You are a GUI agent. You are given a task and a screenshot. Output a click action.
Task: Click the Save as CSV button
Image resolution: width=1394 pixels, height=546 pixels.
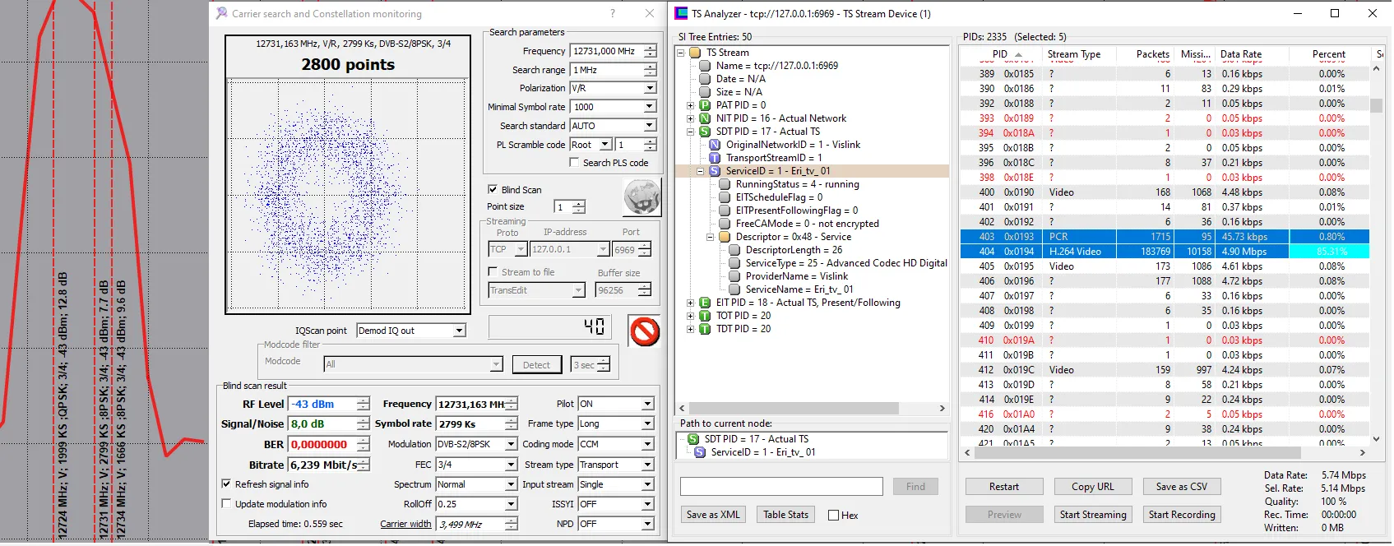pyautogui.click(x=1181, y=487)
